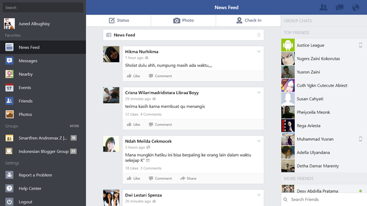
Task: Expand options chevron on Crisna Wilan'madridistara's post
Action: (x=259, y=93)
